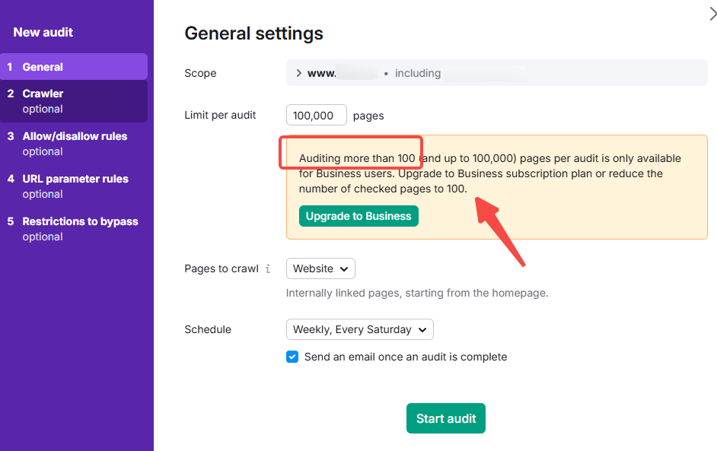Click the step number 3 in sidebar
The image size is (717, 451).
click(11, 136)
